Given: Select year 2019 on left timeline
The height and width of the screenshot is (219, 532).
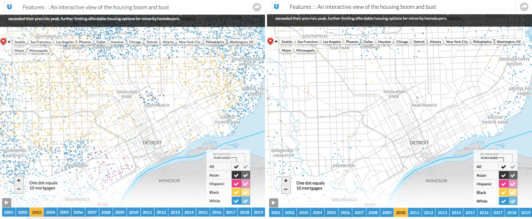Looking at the screenshot, I should coord(258,212).
